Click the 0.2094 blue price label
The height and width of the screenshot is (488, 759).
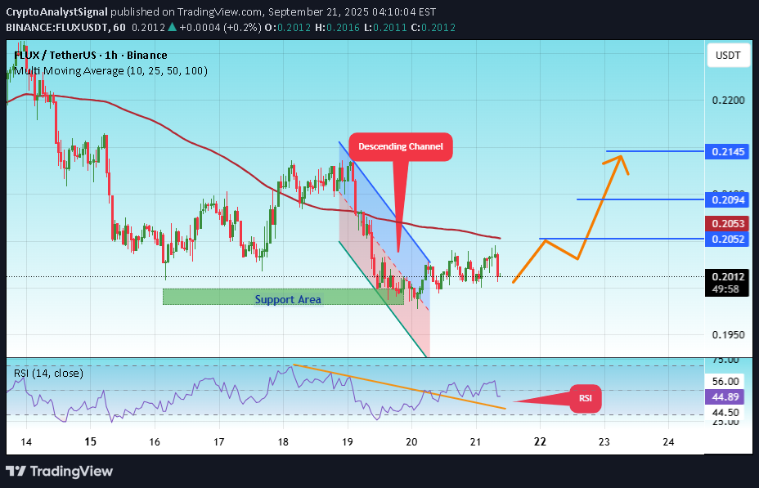(x=726, y=199)
